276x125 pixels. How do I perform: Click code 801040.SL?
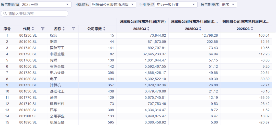[28, 42]
